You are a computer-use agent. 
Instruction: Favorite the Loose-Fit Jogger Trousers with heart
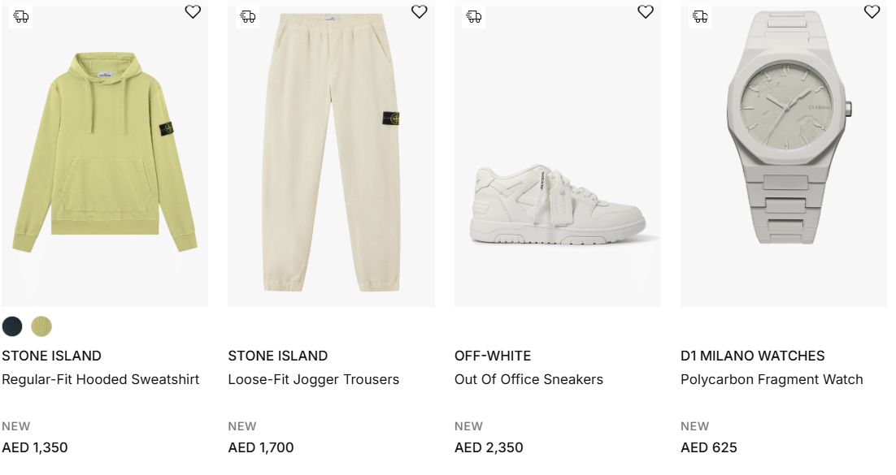click(x=419, y=12)
